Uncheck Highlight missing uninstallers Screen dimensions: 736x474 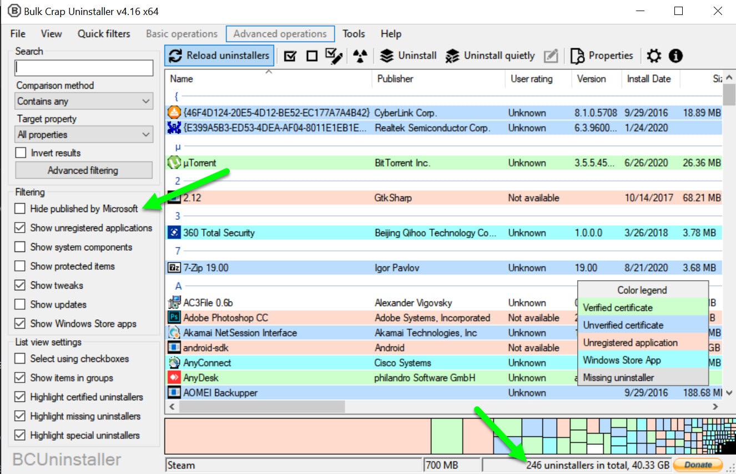[20, 416]
